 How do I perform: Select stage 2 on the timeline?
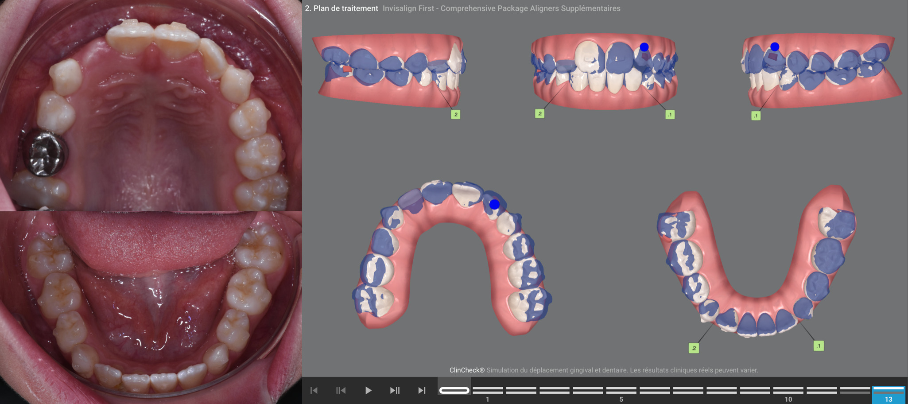pos(521,390)
